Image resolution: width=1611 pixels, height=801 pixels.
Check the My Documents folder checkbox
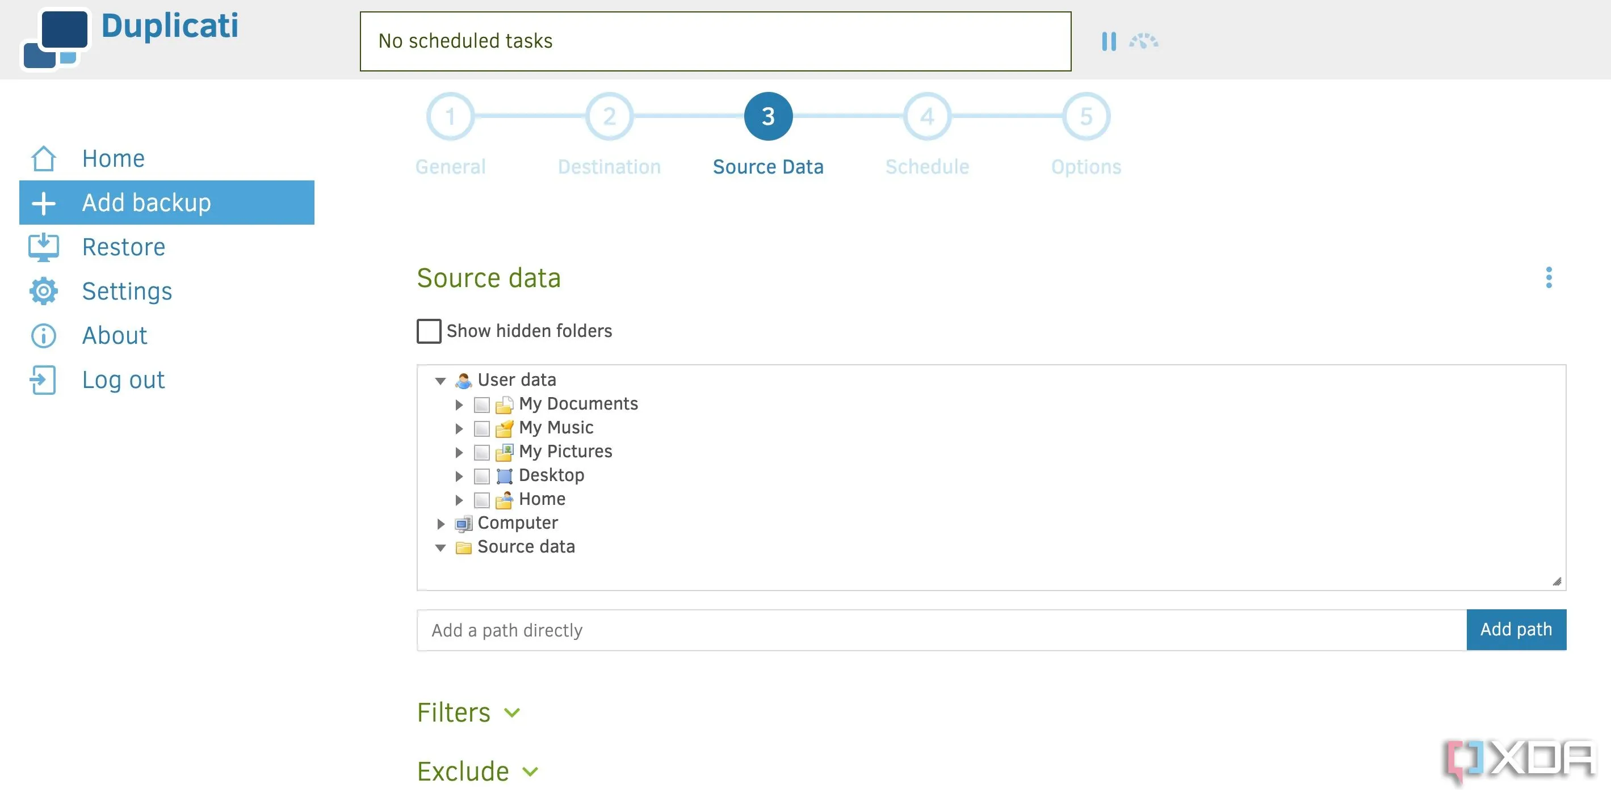[481, 405]
